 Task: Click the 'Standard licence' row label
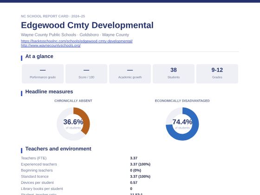click(x=35, y=176)
